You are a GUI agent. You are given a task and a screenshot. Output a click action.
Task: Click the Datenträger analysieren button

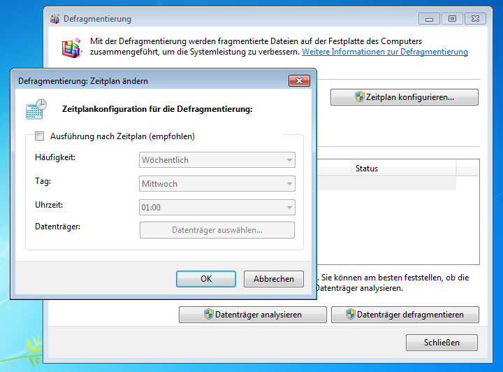tap(253, 315)
